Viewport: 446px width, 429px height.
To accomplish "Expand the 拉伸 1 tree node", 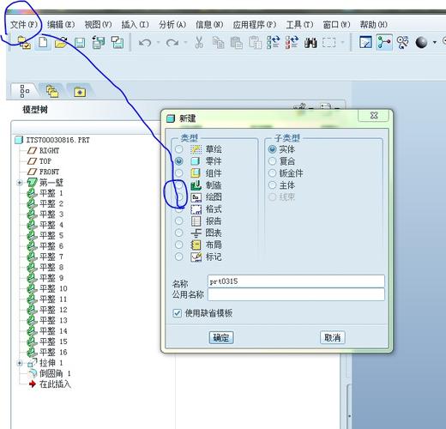I will pos(20,363).
